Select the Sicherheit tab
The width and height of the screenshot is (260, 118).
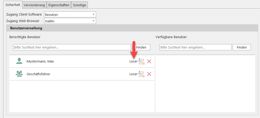[x=13, y=5]
